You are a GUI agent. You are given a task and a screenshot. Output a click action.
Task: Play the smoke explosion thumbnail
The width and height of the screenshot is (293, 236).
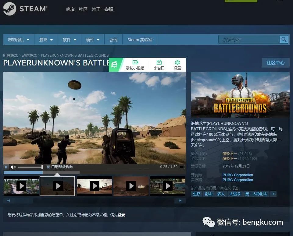pyautogui.click(x=131, y=186)
